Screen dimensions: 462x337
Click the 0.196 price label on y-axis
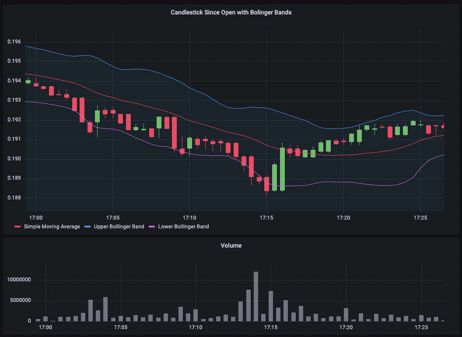click(x=14, y=42)
